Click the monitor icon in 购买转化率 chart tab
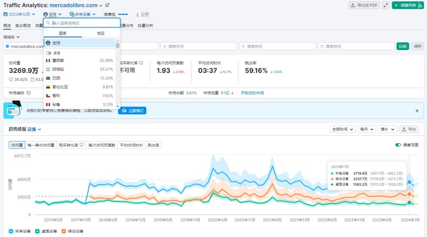Image resolution: width=427 pixels, height=237 pixels. pyautogui.click(x=81, y=145)
